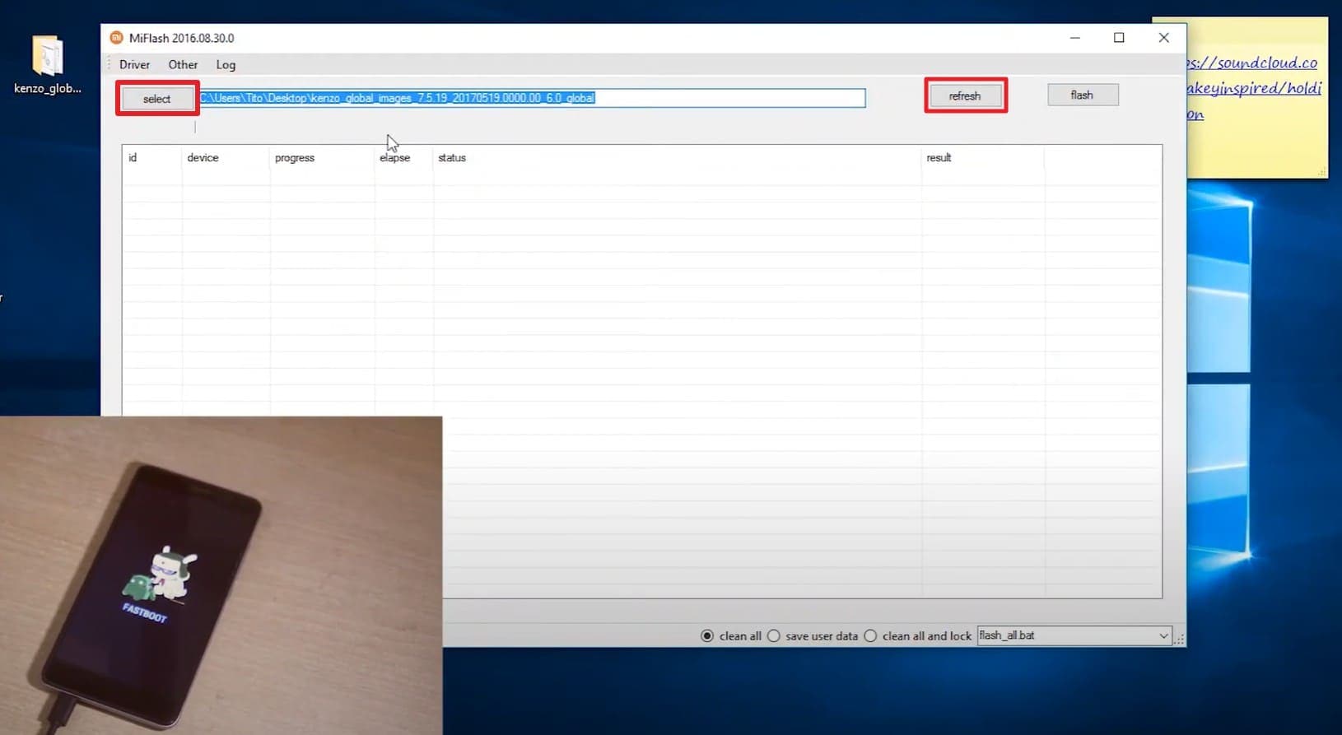Image resolution: width=1342 pixels, height=735 pixels.
Task: Click the MiFlash app icon in the title bar
Action: (116, 38)
